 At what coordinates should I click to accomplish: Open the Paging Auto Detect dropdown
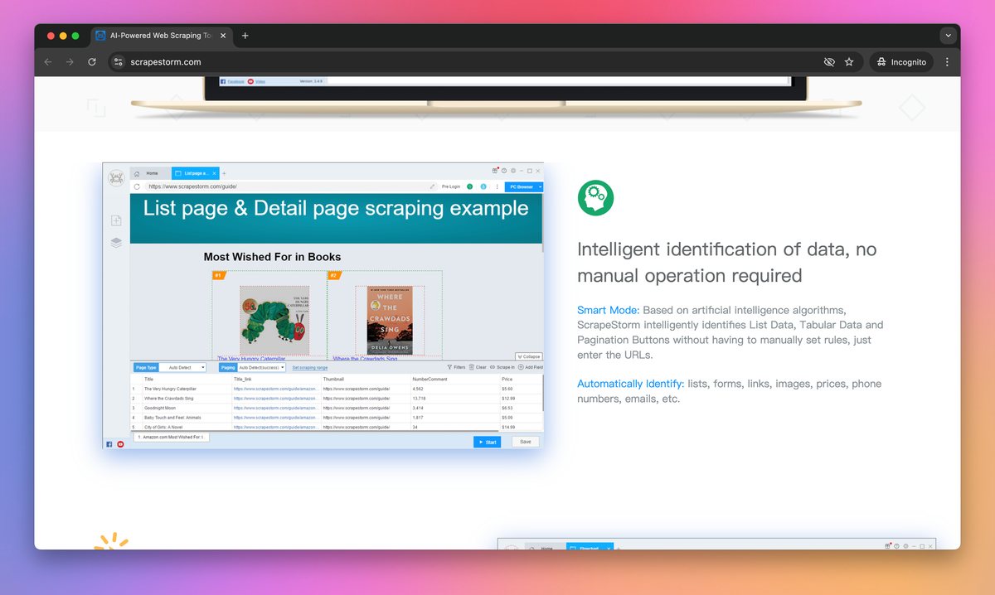click(x=261, y=367)
